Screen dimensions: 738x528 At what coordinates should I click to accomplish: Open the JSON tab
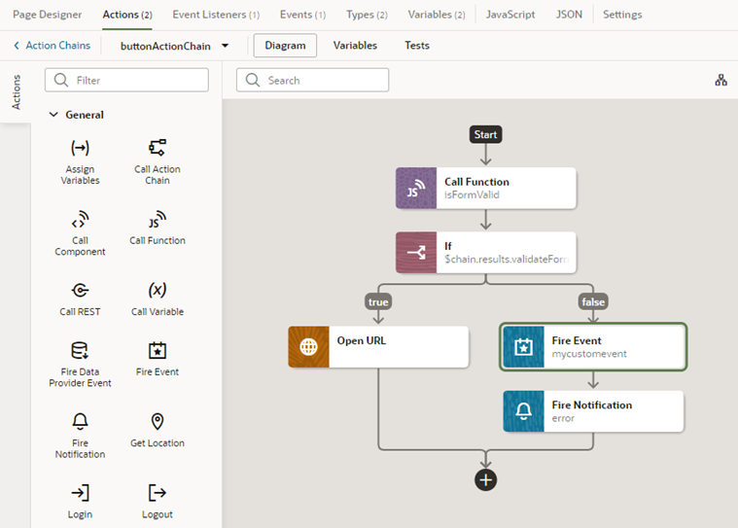(x=569, y=15)
